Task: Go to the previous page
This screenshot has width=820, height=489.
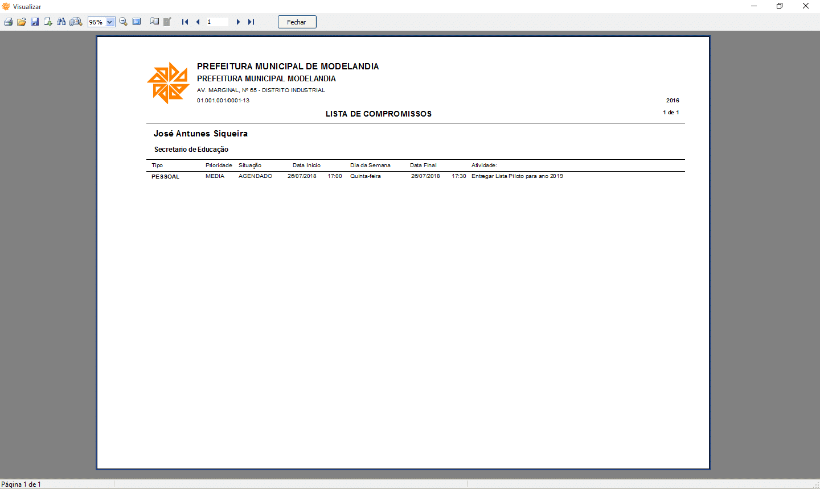Action: (x=198, y=22)
